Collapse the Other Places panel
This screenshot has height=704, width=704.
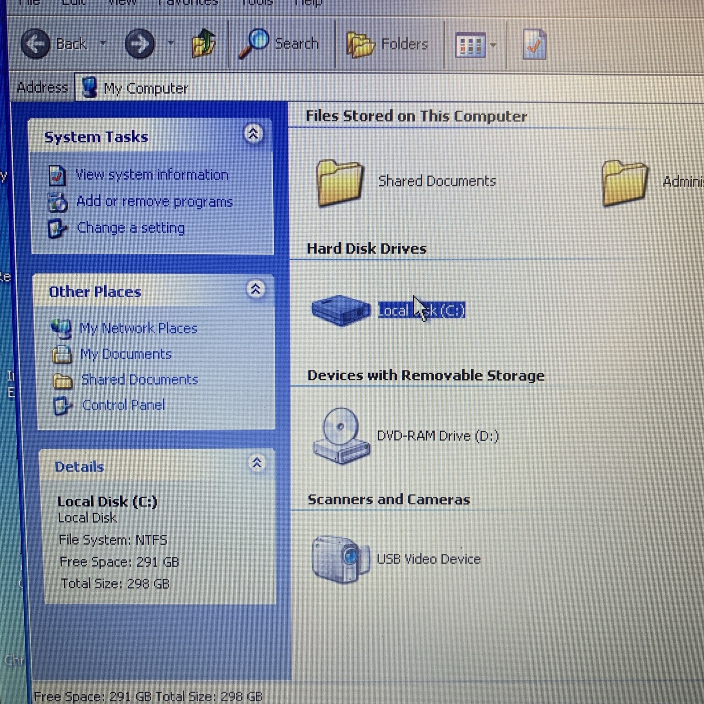click(x=256, y=290)
